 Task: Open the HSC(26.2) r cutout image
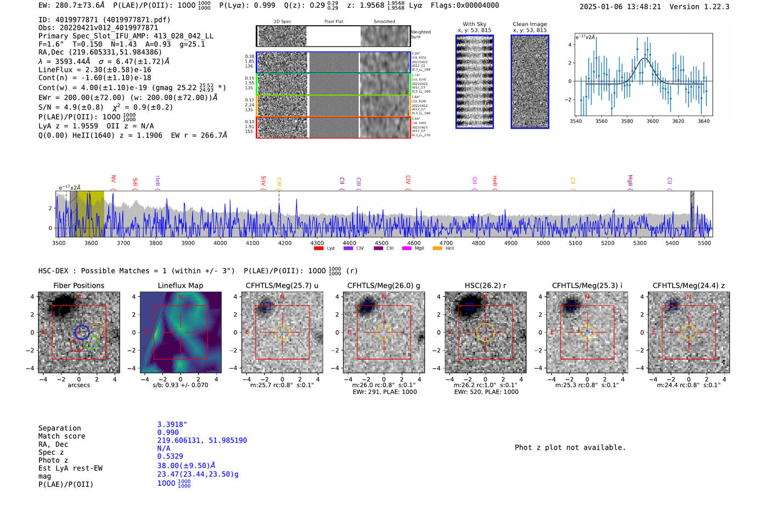[x=485, y=332]
